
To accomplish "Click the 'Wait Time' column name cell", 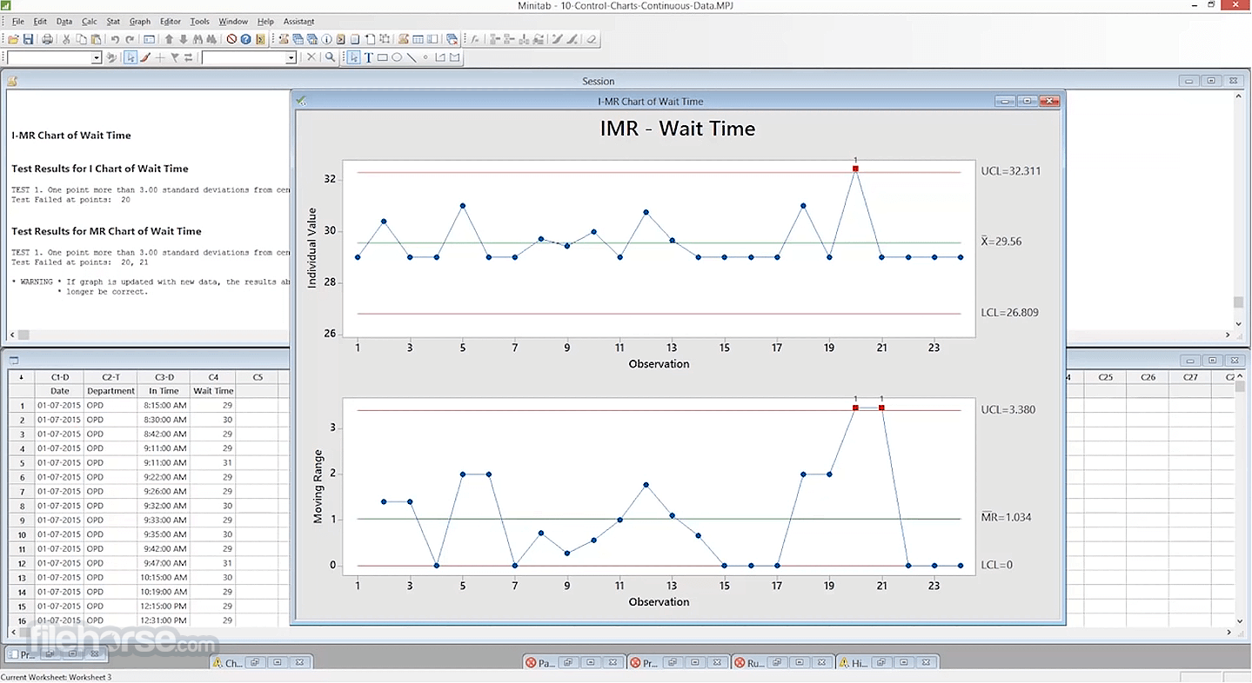I will point(213,391).
